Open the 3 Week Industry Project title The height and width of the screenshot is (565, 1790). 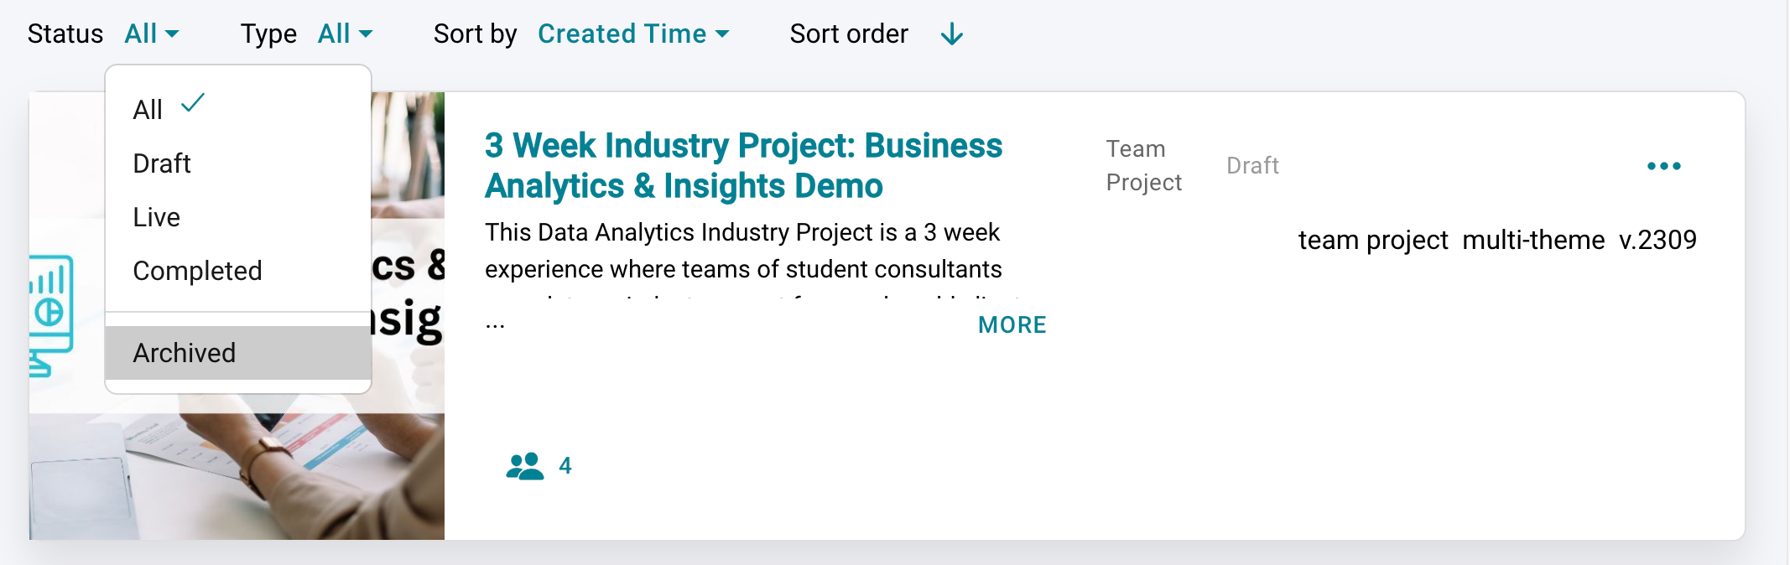743,165
